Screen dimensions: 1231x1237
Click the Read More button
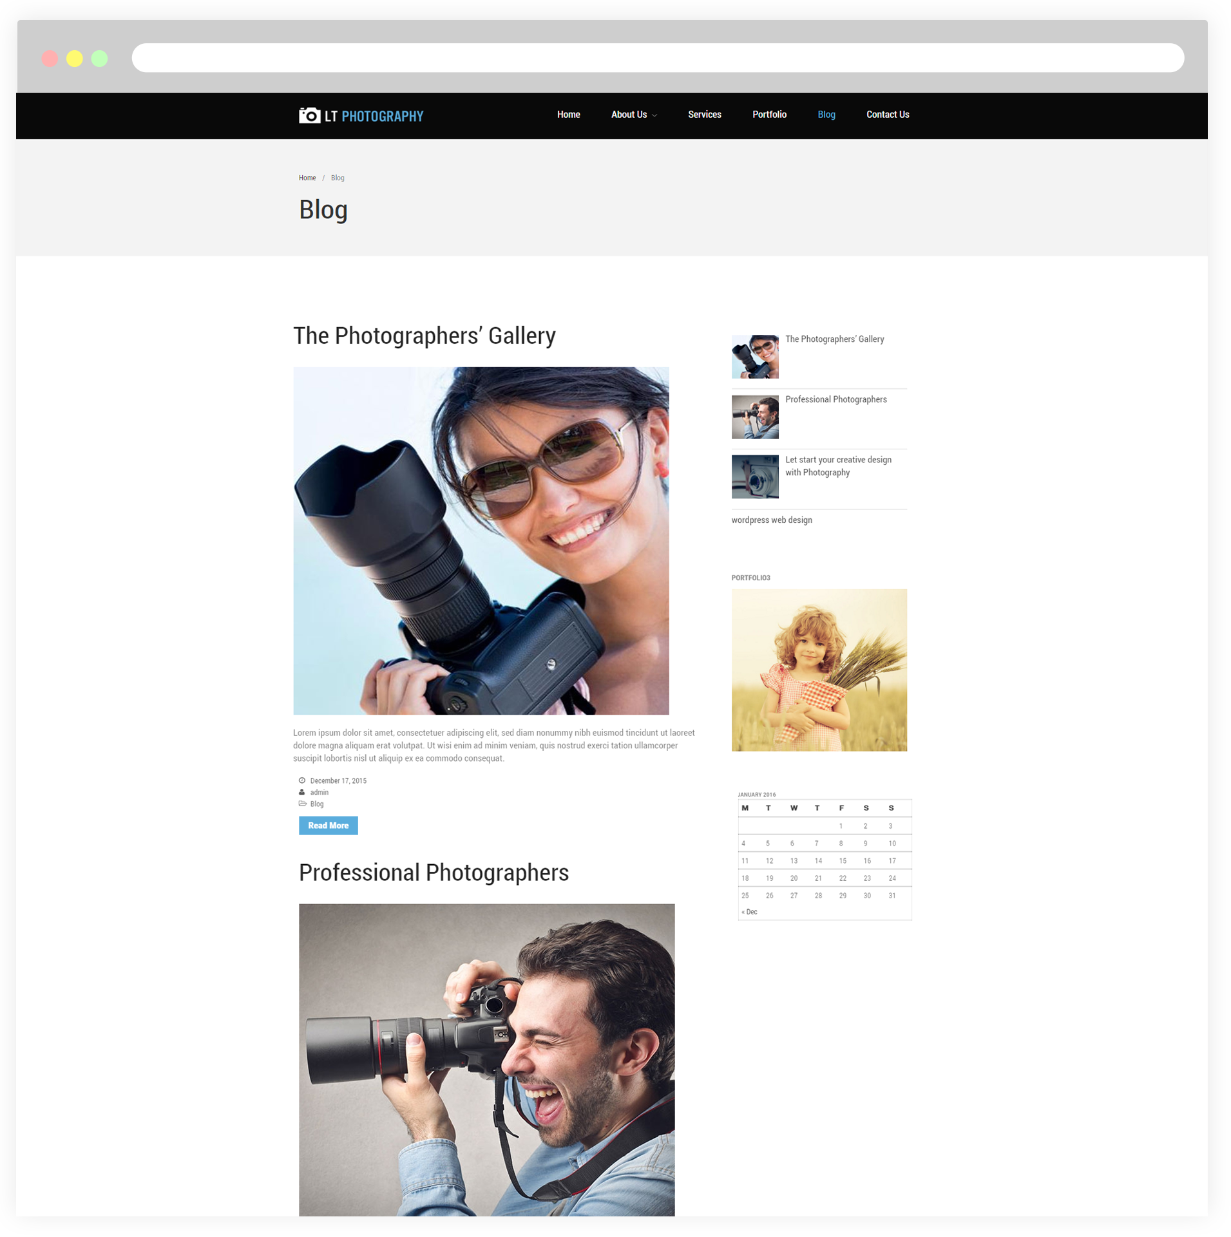[328, 825]
